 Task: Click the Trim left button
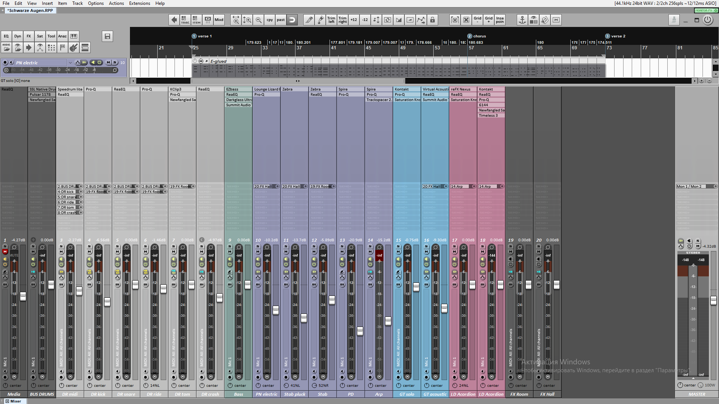click(331, 20)
